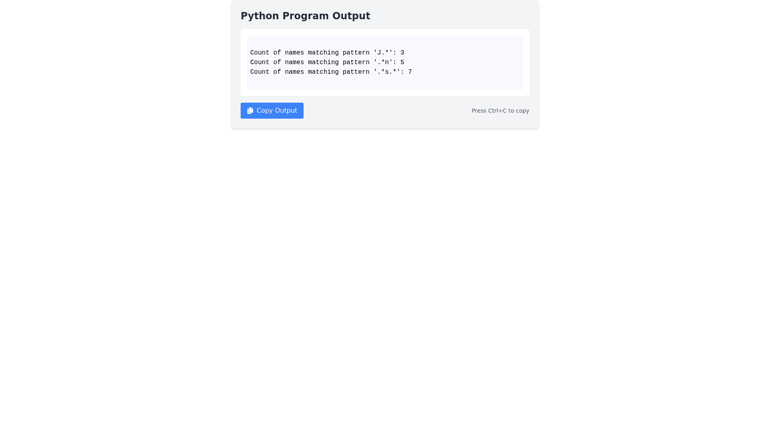Click the Copy Output button

[x=272, y=110]
